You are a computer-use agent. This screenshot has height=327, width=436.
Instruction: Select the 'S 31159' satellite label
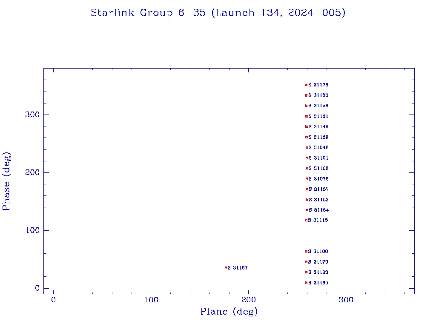tap(318, 137)
